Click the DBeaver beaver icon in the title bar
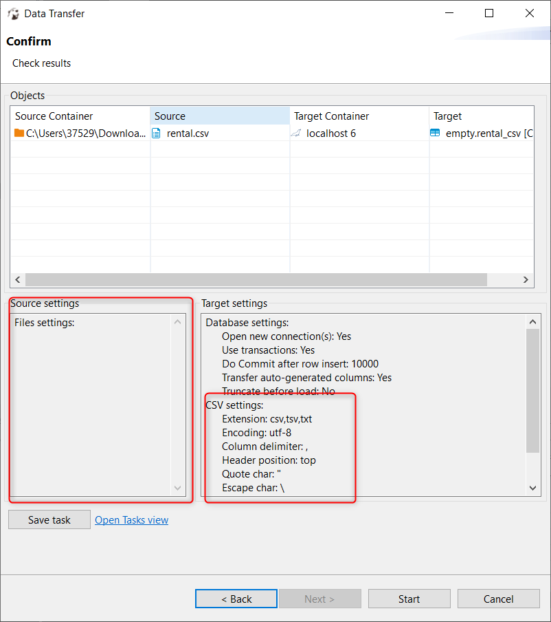Image resolution: width=551 pixels, height=622 pixels. 12,13
